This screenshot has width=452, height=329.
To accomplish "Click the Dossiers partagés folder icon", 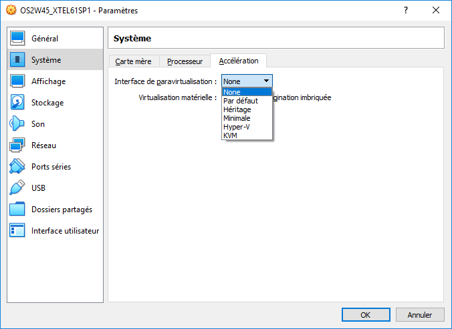I will [18, 210].
